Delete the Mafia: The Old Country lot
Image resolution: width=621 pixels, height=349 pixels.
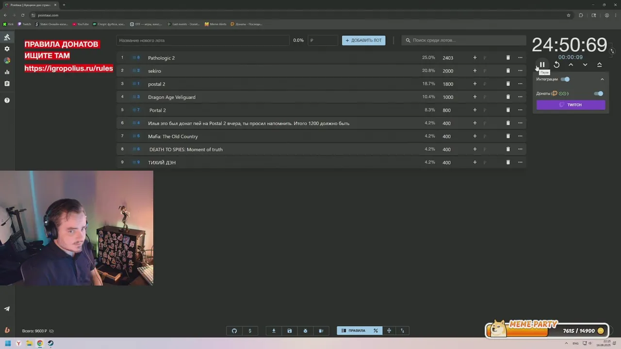pyautogui.click(x=508, y=136)
